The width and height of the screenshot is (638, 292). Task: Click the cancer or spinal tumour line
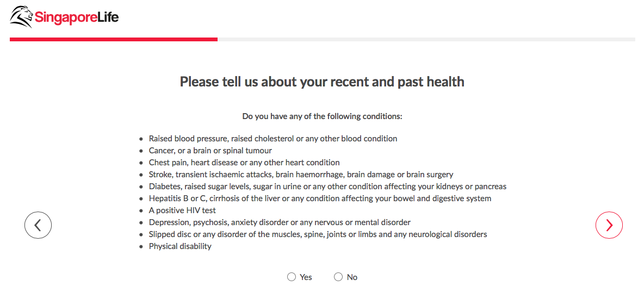point(210,151)
